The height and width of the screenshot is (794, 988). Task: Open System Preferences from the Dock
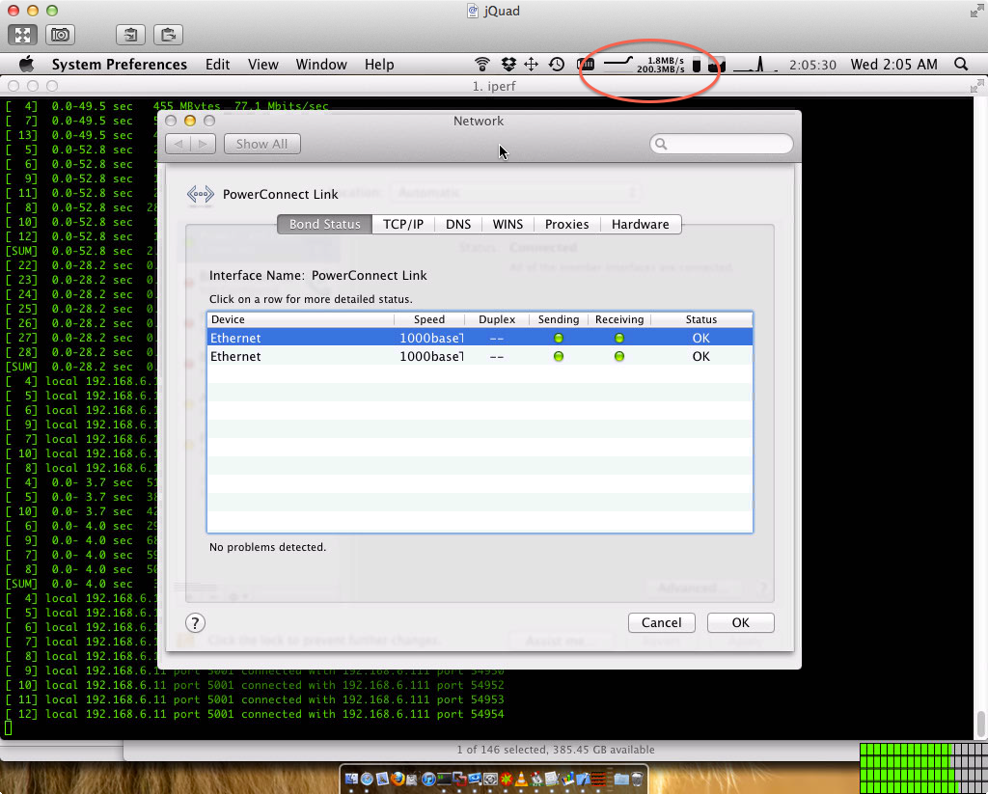pyautogui.click(x=490, y=779)
